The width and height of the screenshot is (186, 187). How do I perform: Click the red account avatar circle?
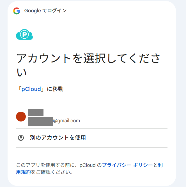click(x=21, y=116)
